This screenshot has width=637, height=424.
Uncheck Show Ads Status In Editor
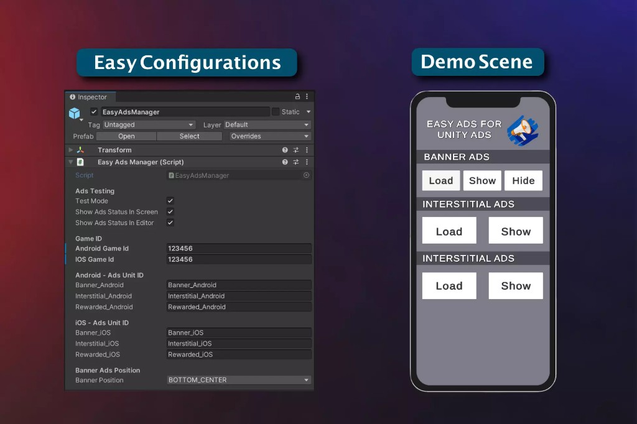pyautogui.click(x=170, y=223)
